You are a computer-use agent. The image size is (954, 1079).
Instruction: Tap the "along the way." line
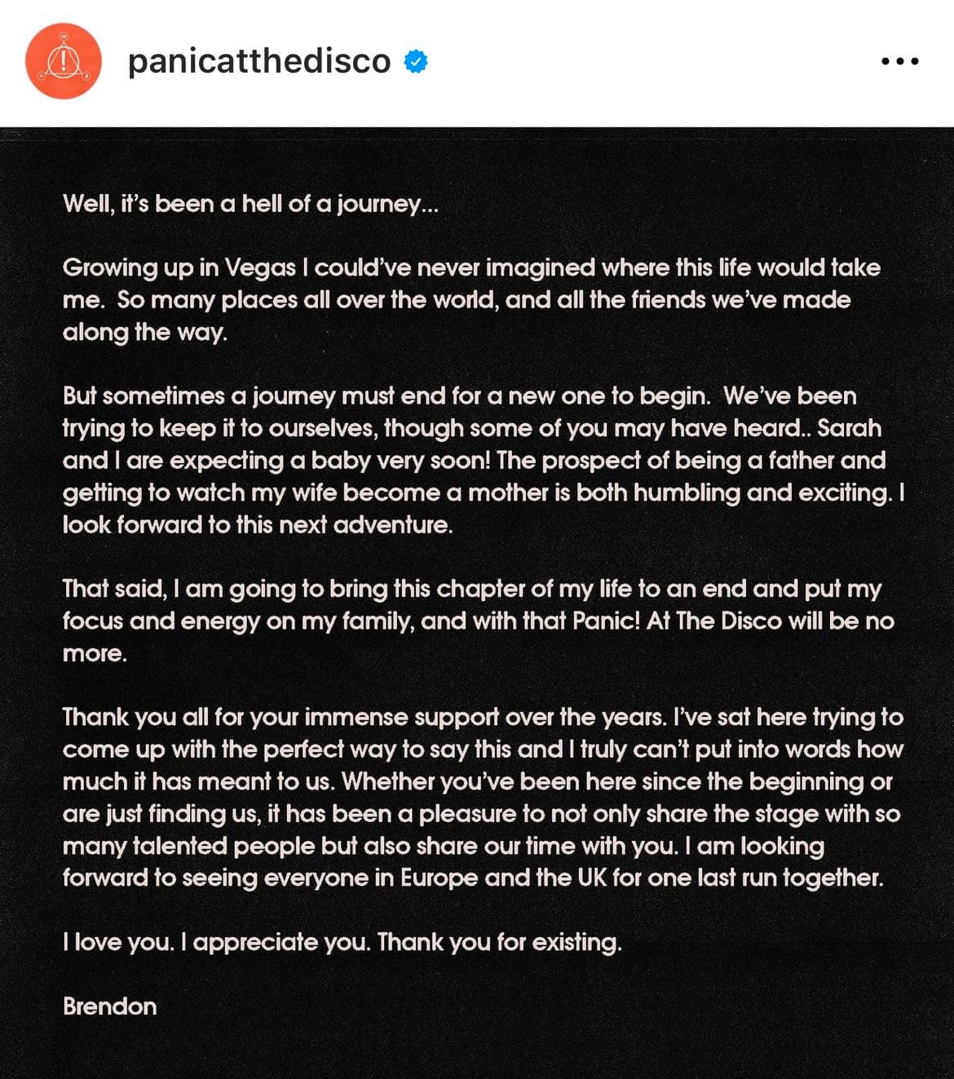point(145,332)
